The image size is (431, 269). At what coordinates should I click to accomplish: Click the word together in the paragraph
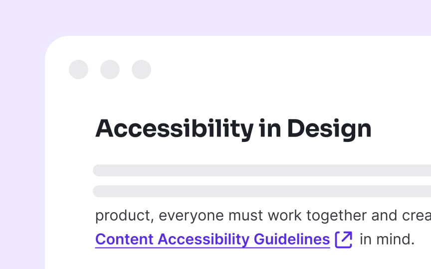click(337, 216)
